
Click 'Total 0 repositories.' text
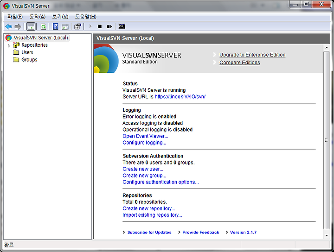(x=145, y=202)
